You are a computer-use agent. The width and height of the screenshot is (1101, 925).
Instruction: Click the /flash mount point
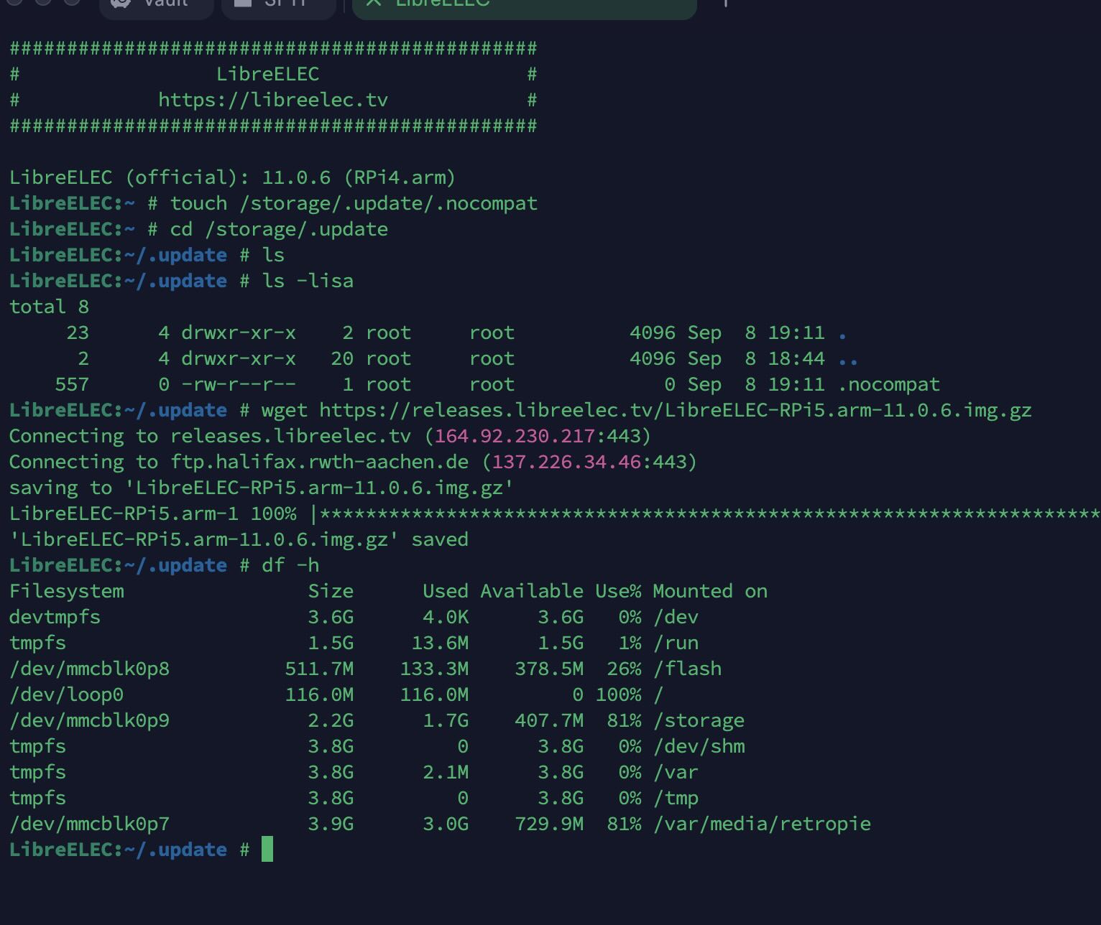coord(687,669)
